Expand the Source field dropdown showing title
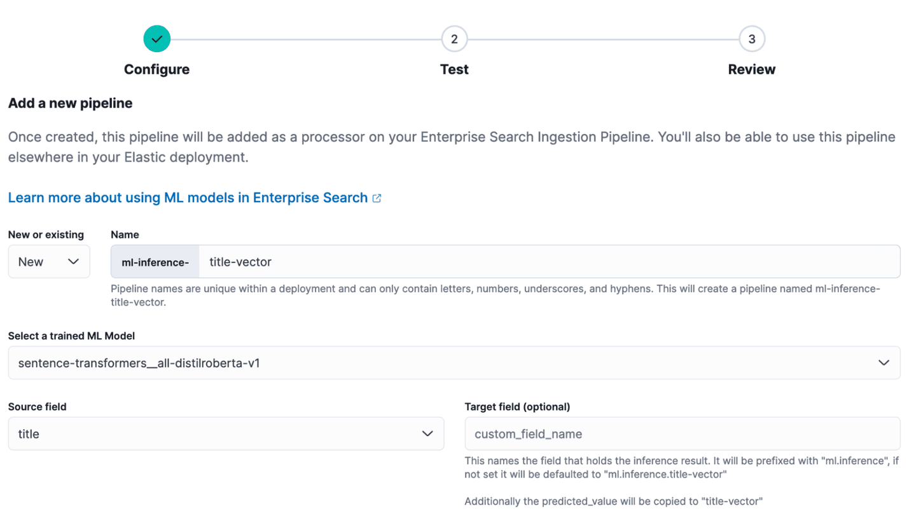Image resolution: width=916 pixels, height=520 pixels. pos(225,434)
